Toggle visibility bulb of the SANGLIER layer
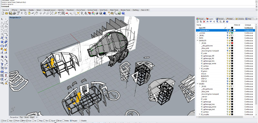258x123 pixels. 228,41
